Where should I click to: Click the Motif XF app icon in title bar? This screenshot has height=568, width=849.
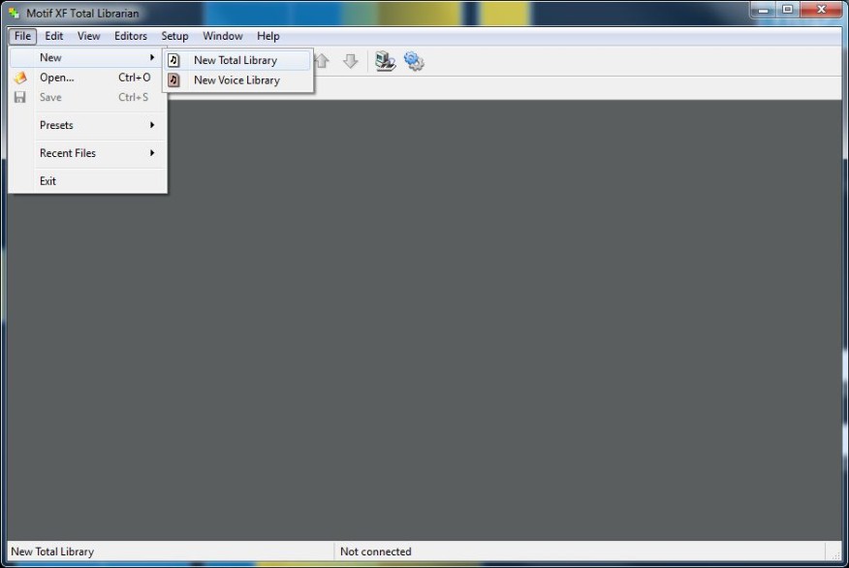click(15, 13)
